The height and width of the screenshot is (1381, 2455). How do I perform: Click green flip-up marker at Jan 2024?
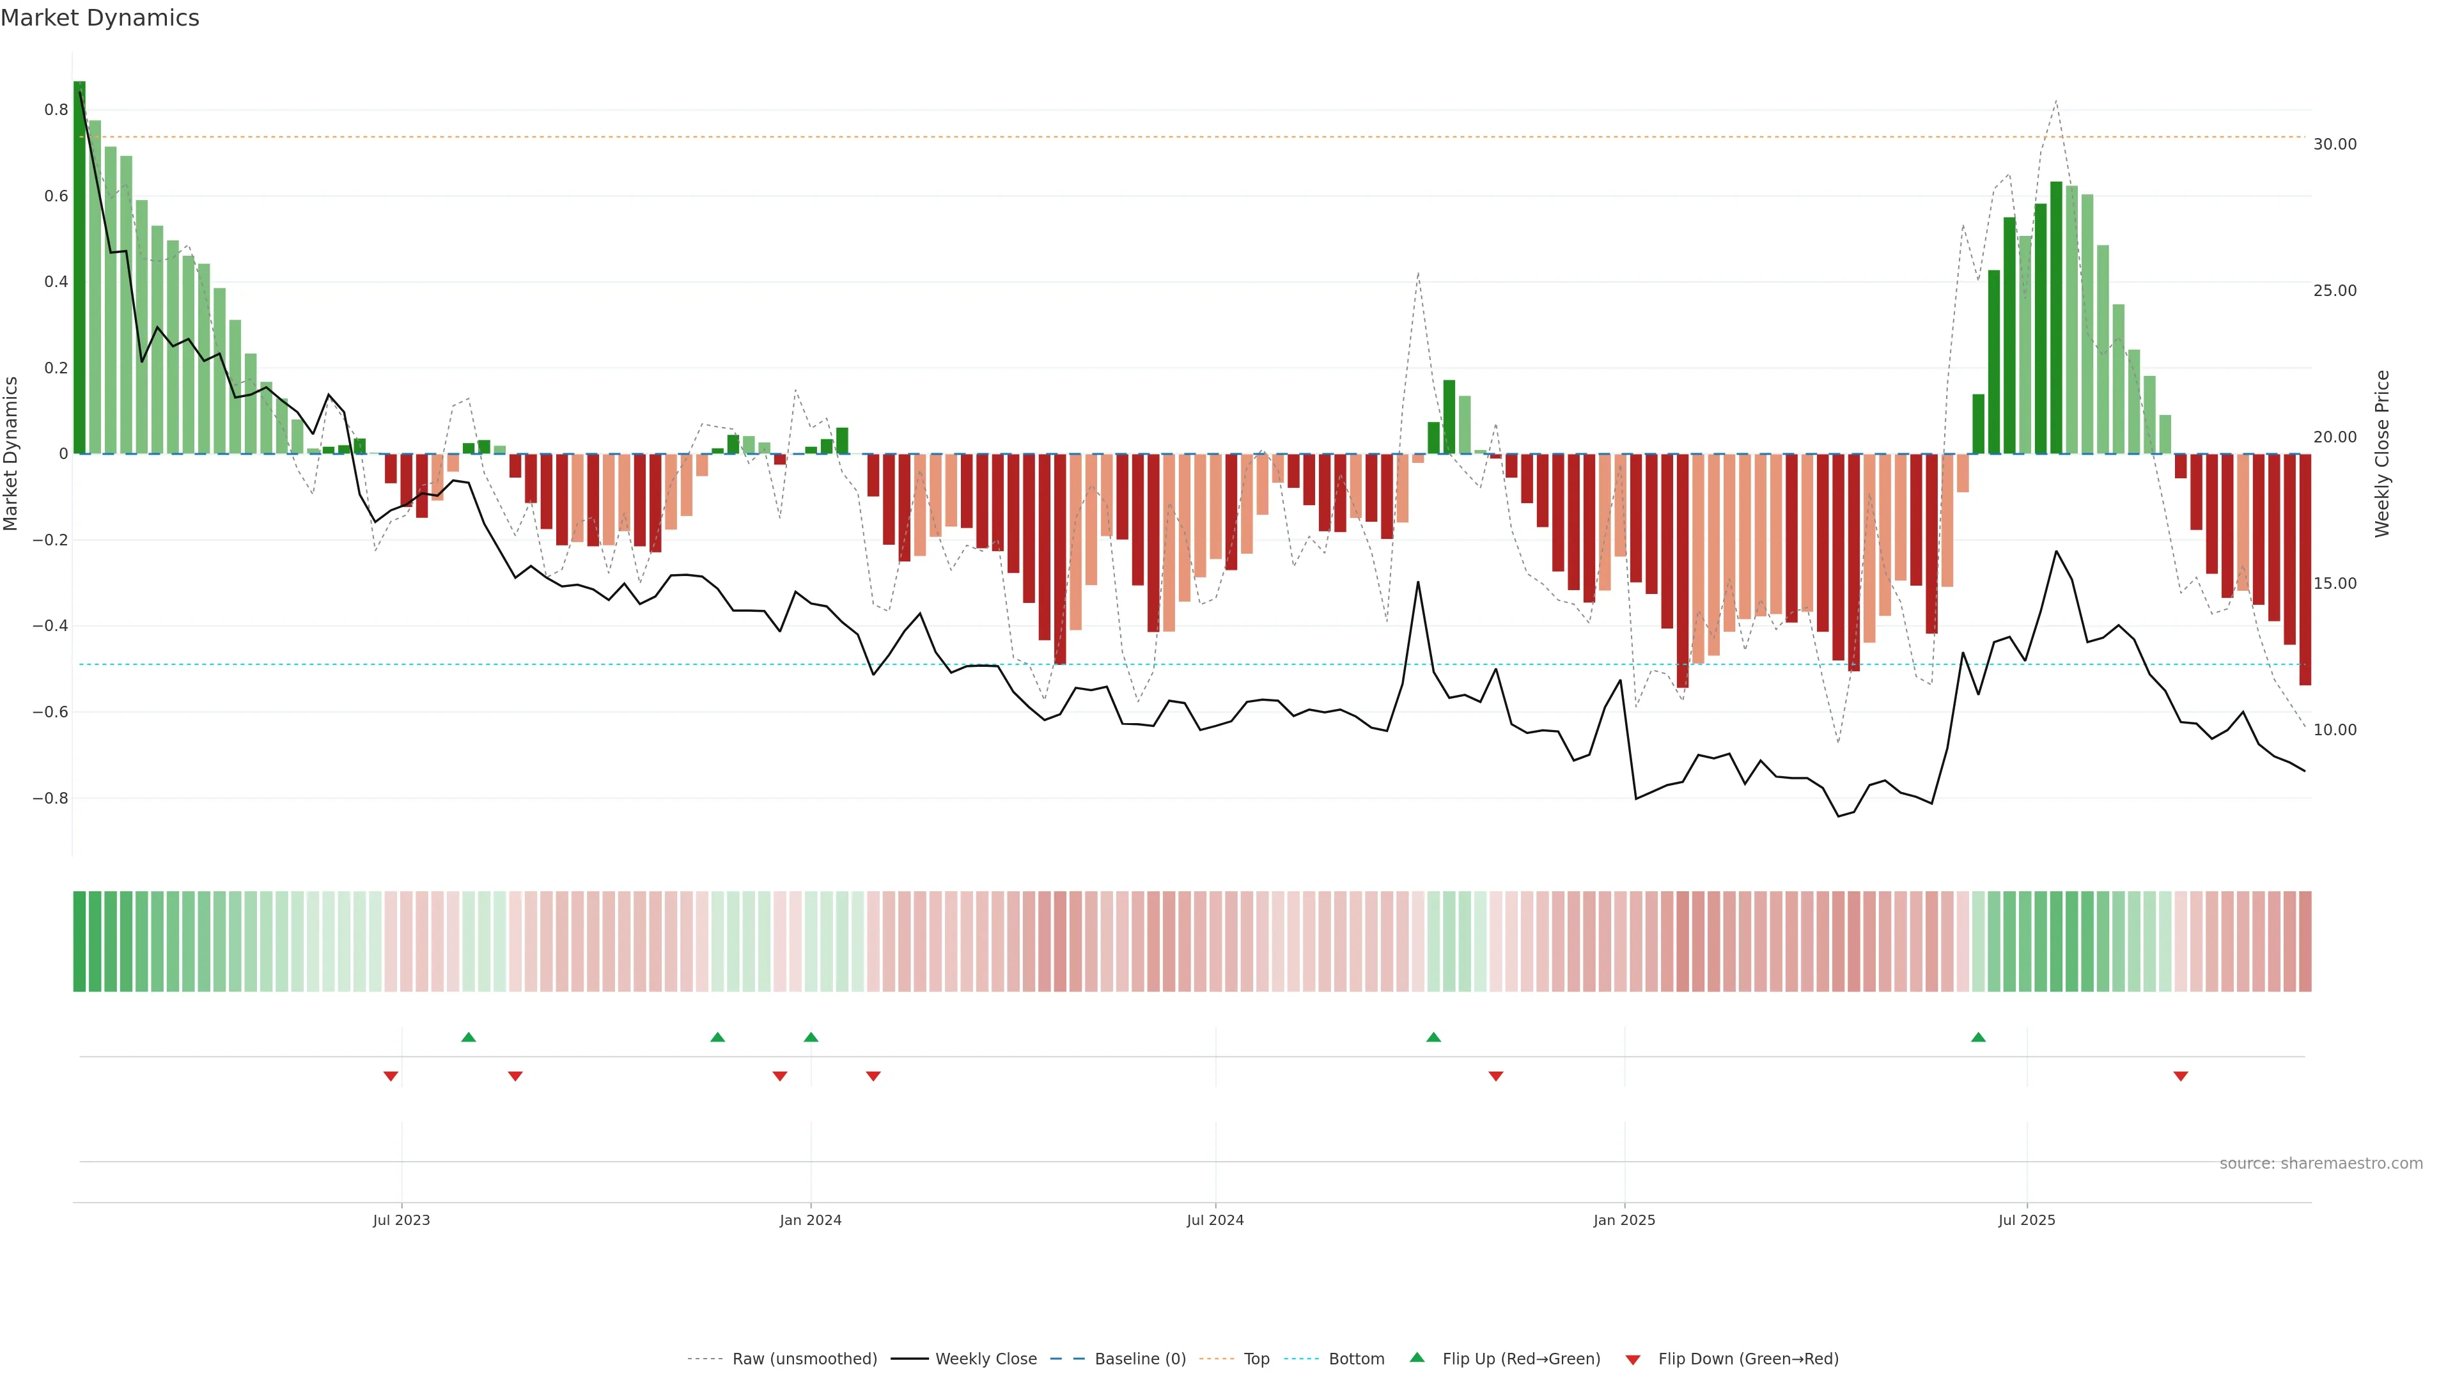pos(811,1037)
